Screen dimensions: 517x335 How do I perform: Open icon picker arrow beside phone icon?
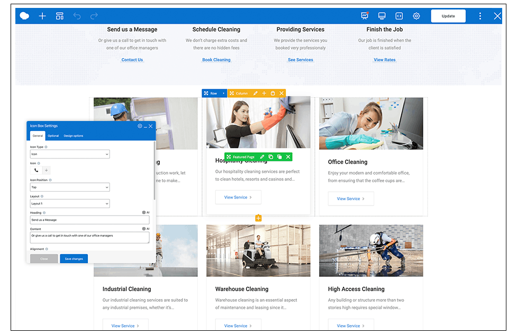(x=47, y=170)
